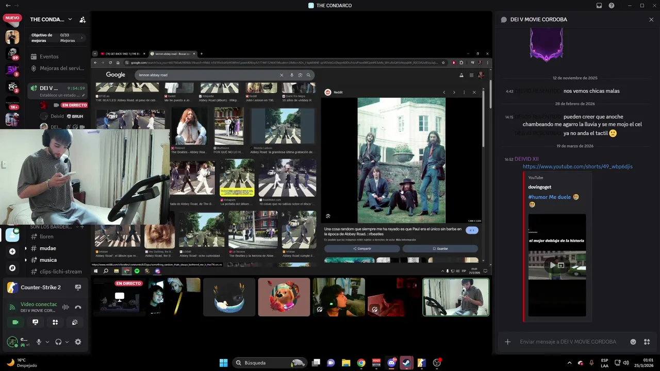Disconnect from voice call hang-up icon
The image size is (660, 371).
[78, 307]
